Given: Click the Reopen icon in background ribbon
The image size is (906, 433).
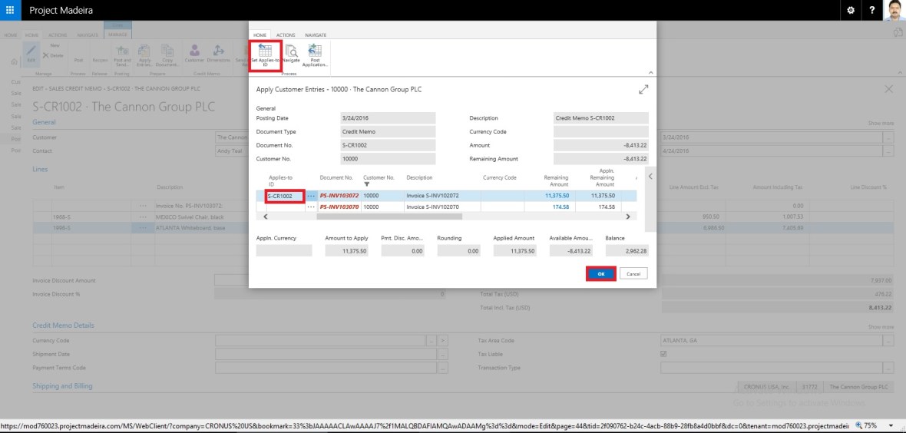Looking at the screenshot, I should 100,60.
